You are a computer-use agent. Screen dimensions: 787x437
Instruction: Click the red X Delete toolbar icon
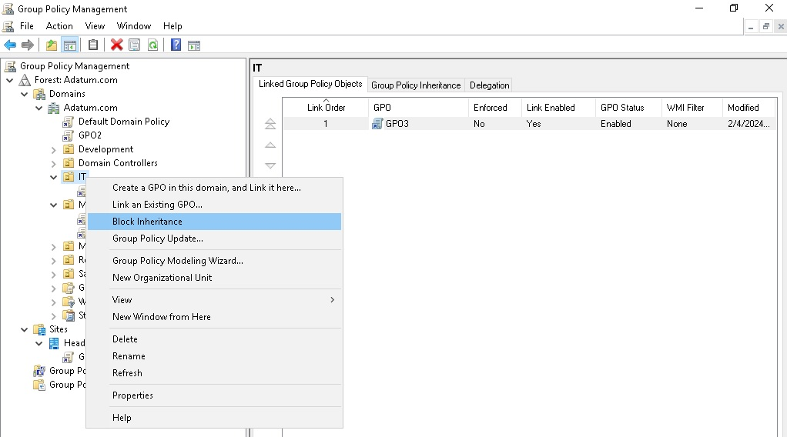(116, 45)
